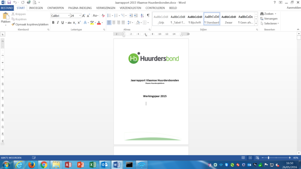
Task: Click the Opmaak kopiëren/plakken format painter
Action: (30, 24)
